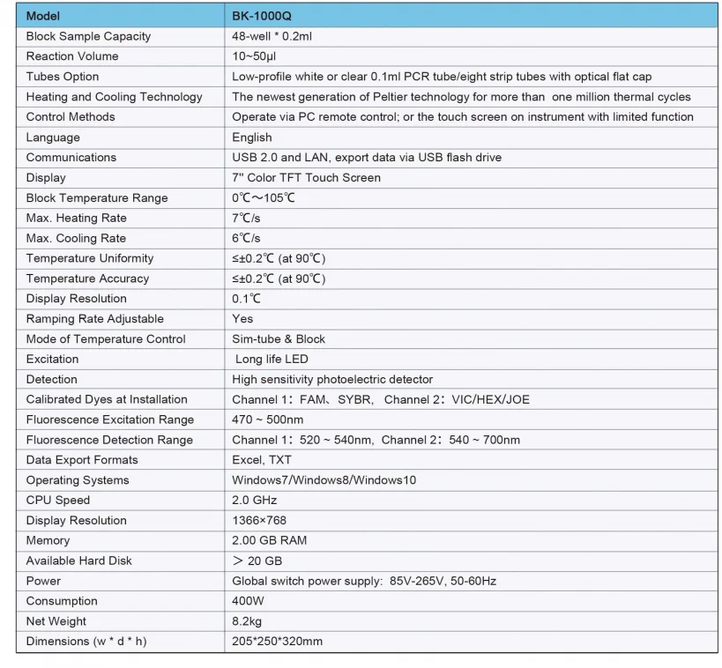Select the Ramping Rate Adjustable Yes value
Screen dimensions: 722x668
pyautogui.click(x=242, y=318)
